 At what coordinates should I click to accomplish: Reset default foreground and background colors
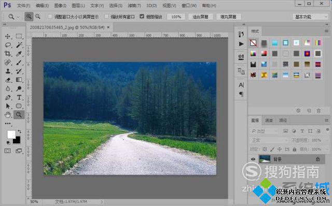pos(8,143)
